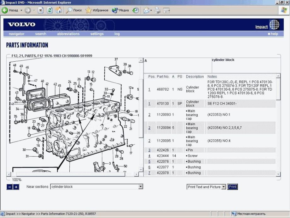Open the abbreviations menu
This screenshot has width=290, height=218.
(x=68, y=34)
